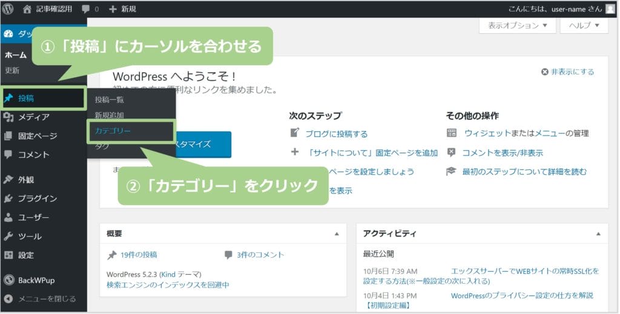The image size is (620, 314).
Task: Open the 3件のコメント link
Action: coord(260,255)
